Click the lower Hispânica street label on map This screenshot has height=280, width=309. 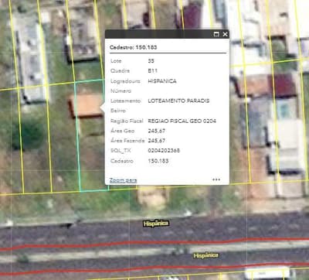point(206,255)
